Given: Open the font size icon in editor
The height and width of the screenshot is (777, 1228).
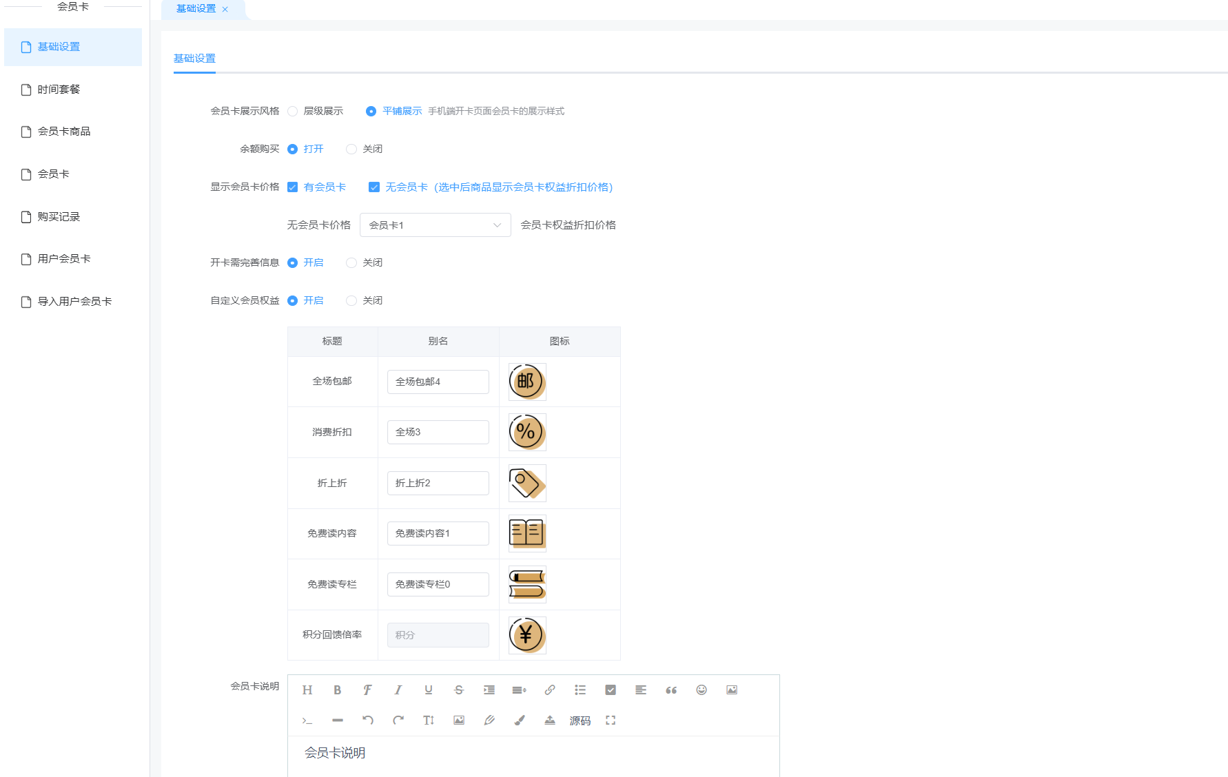Looking at the screenshot, I should 429,721.
